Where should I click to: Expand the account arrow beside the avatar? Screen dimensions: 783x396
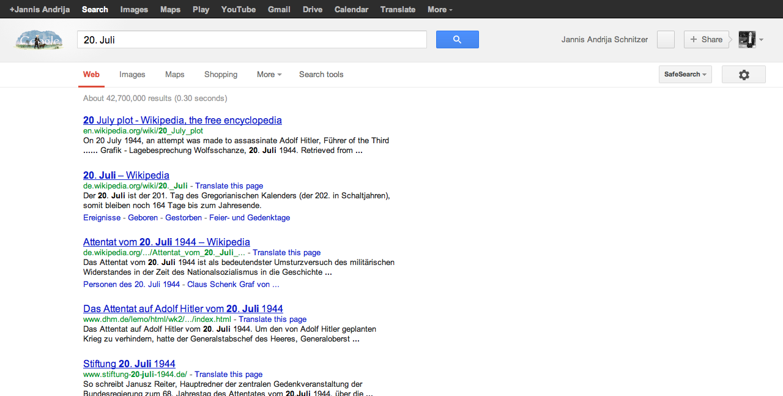pos(762,40)
